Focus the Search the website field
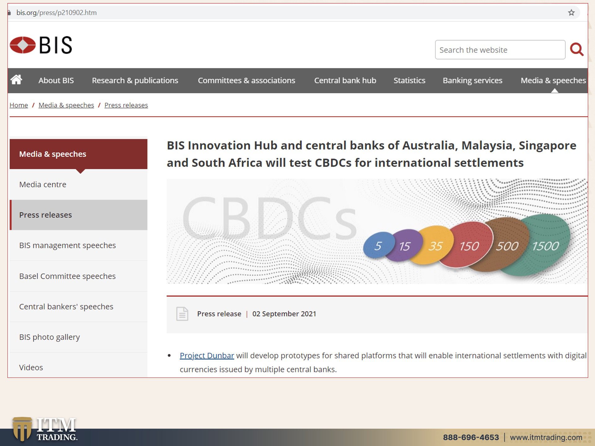Image resolution: width=595 pixels, height=446 pixels. click(500, 50)
